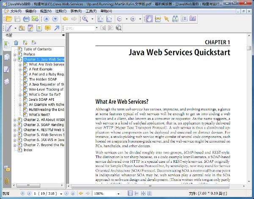Open the page number dropdown arrow
254x199 pixels.
coord(61,194)
